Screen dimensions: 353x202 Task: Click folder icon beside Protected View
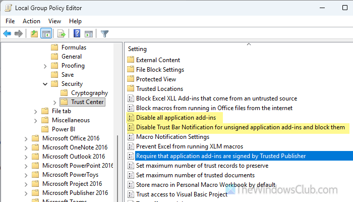[131, 79]
